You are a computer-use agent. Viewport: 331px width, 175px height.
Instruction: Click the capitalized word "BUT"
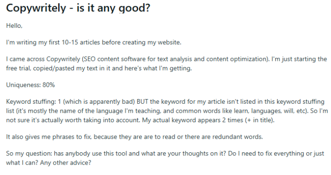[x=143, y=102]
